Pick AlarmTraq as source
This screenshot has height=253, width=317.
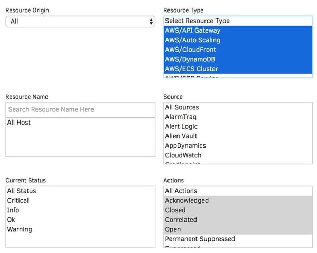click(238, 117)
